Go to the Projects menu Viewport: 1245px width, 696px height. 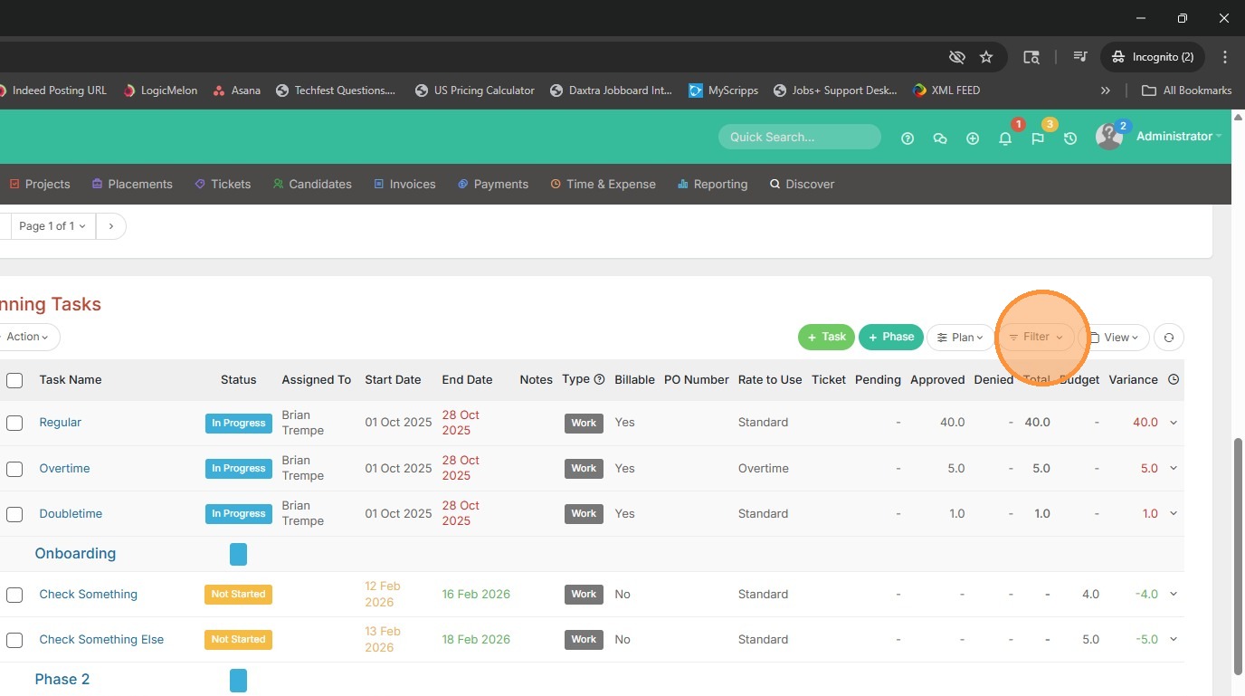tap(40, 185)
